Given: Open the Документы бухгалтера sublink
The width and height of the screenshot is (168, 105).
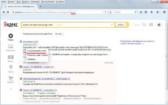Looking at the screenshot, I should click(50, 99).
